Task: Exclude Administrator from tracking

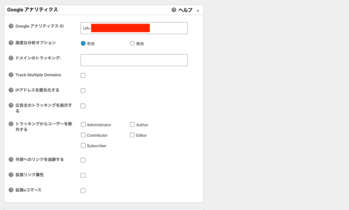Action: 83,124
